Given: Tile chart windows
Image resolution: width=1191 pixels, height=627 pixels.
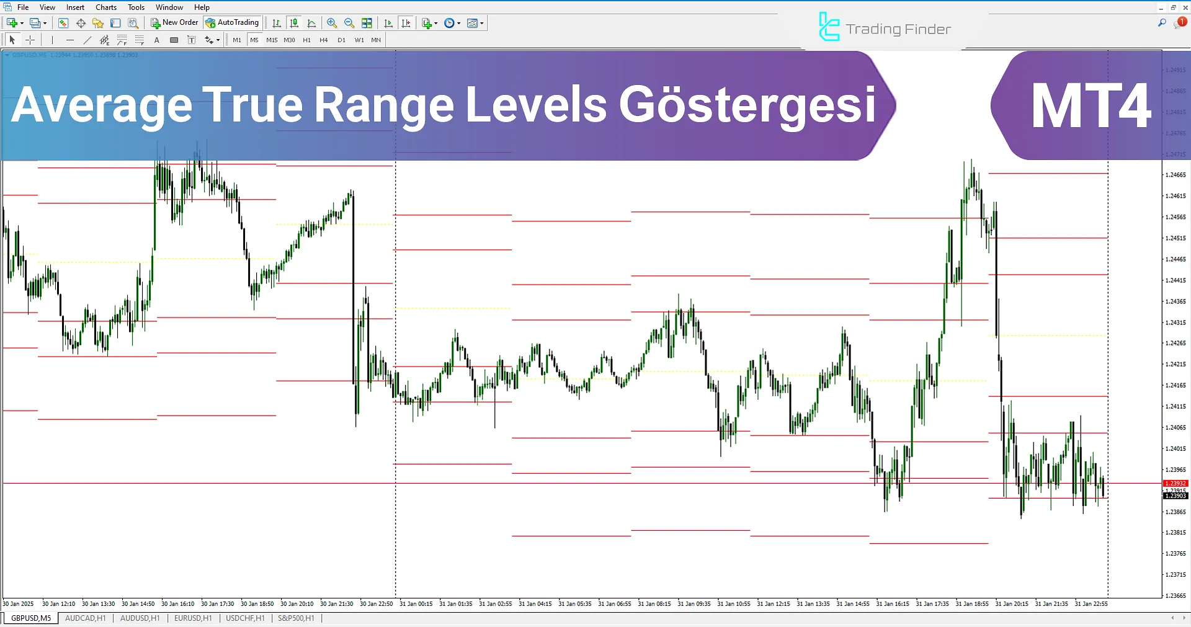Looking at the screenshot, I should click(367, 23).
